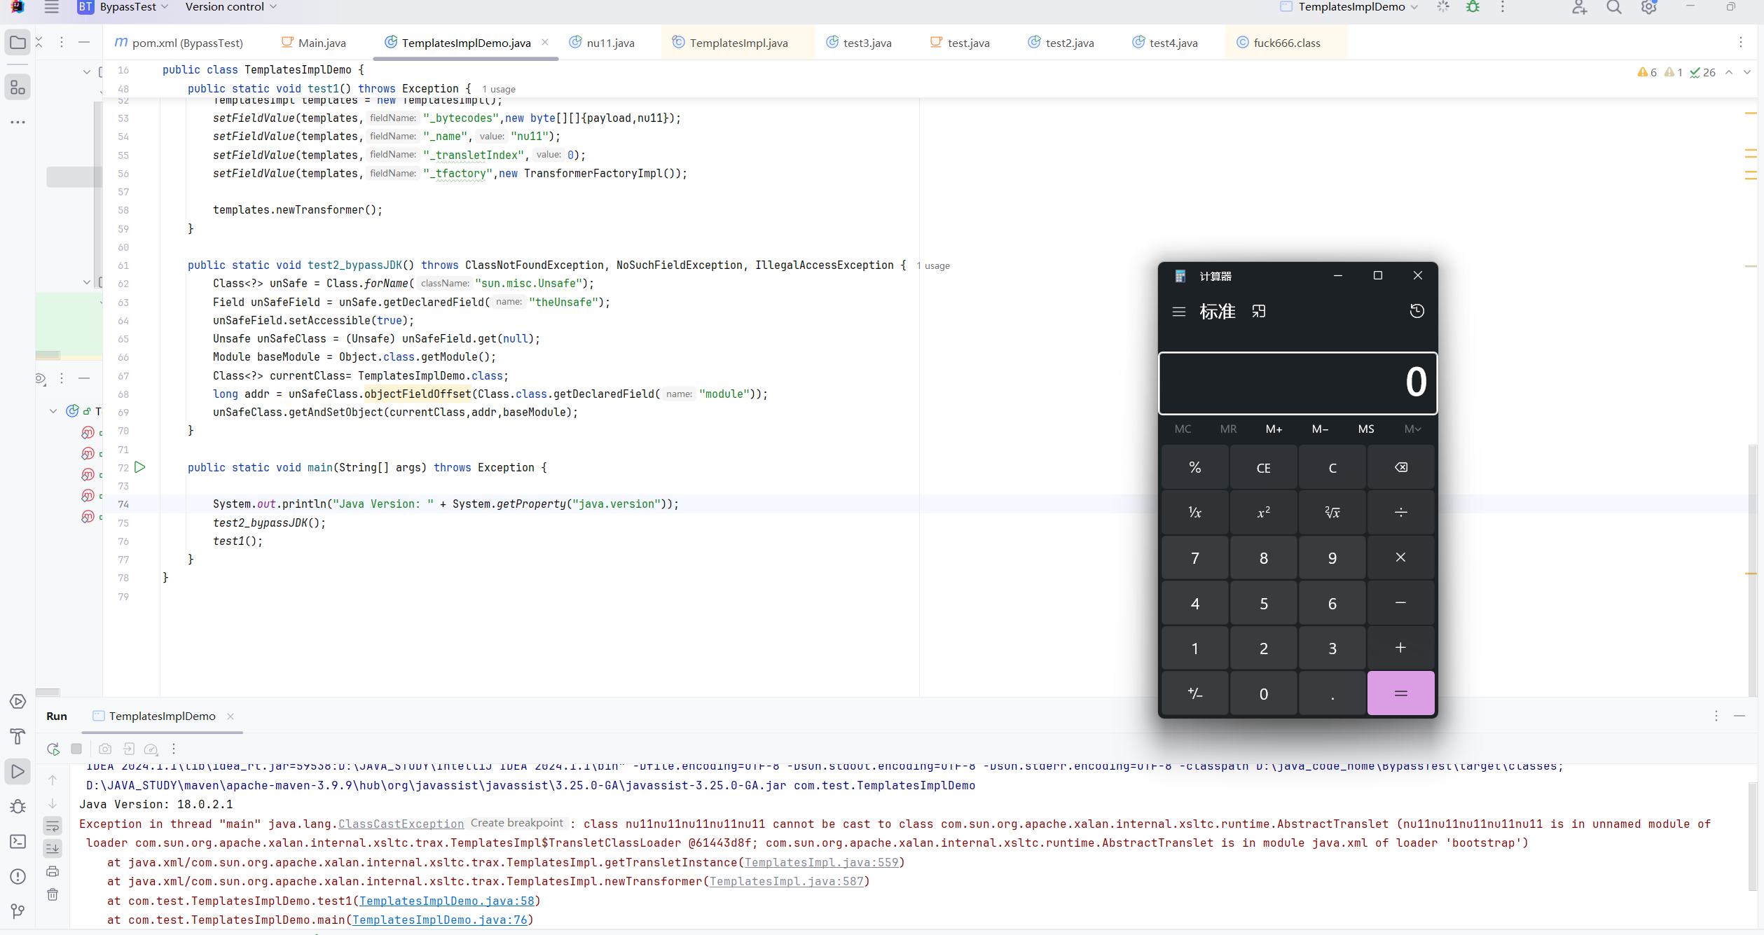This screenshot has width=1764, height=935.
Task: Collapse the T class node in Structure tree
Action: click(x=53, y=411)
